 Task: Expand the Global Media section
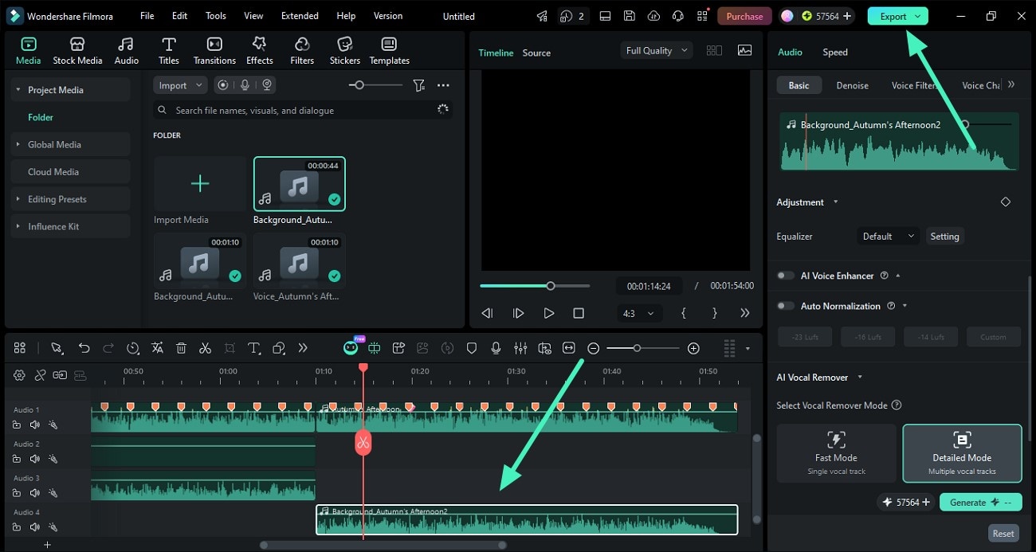(18, 144)
